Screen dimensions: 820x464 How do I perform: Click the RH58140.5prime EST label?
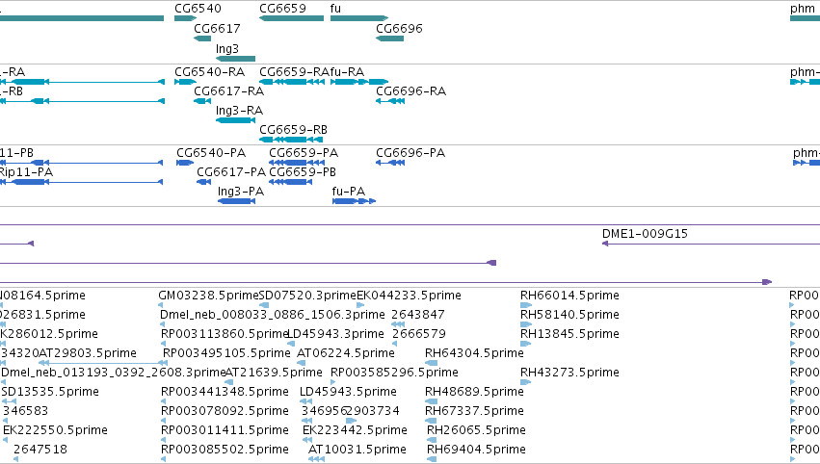(569, 315)
